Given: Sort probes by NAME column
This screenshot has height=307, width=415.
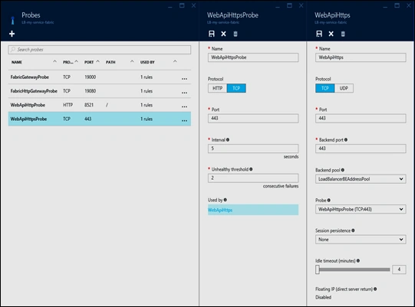Looking at the screenshot, I should pyautogui.click(x=17, y=62).
